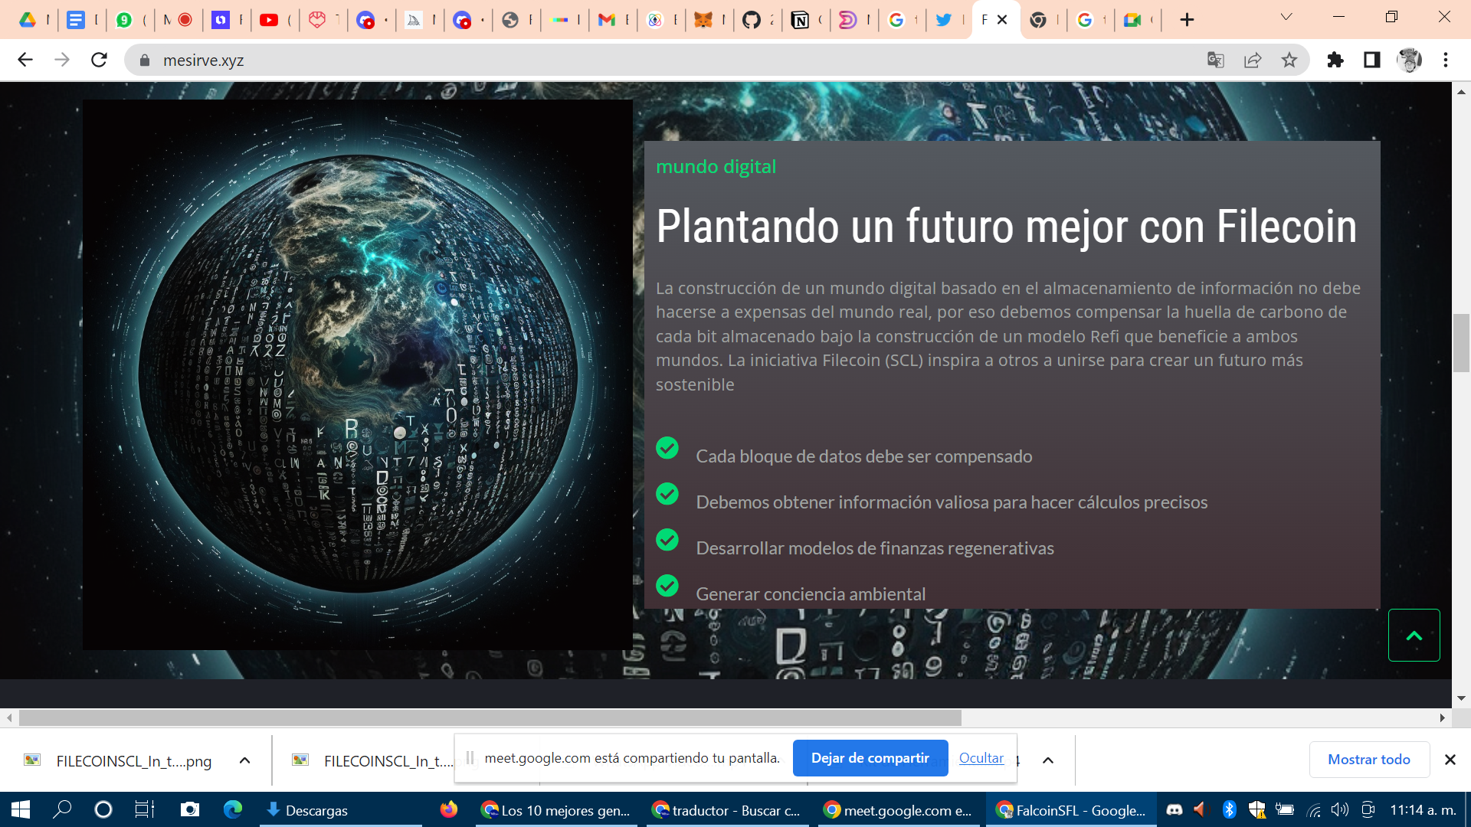The image size is (1471, 827).
Task: Open the Chrome three-dot menu
Action: point(1446,60)
